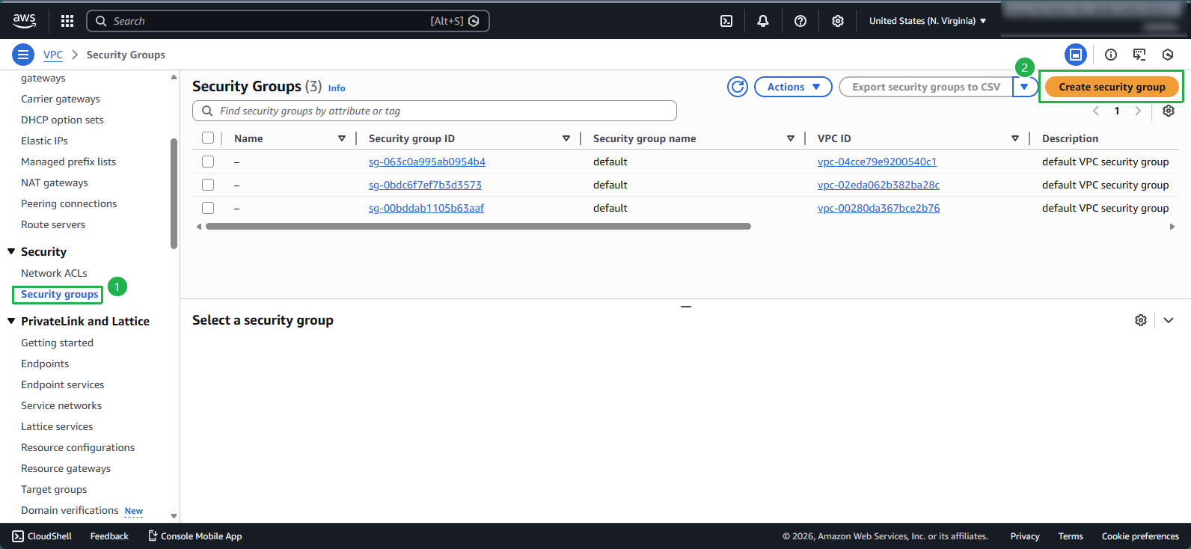Click Export security groups to CSV
The width and height of the screenshot is (1191, 549).
pos(926,87)
